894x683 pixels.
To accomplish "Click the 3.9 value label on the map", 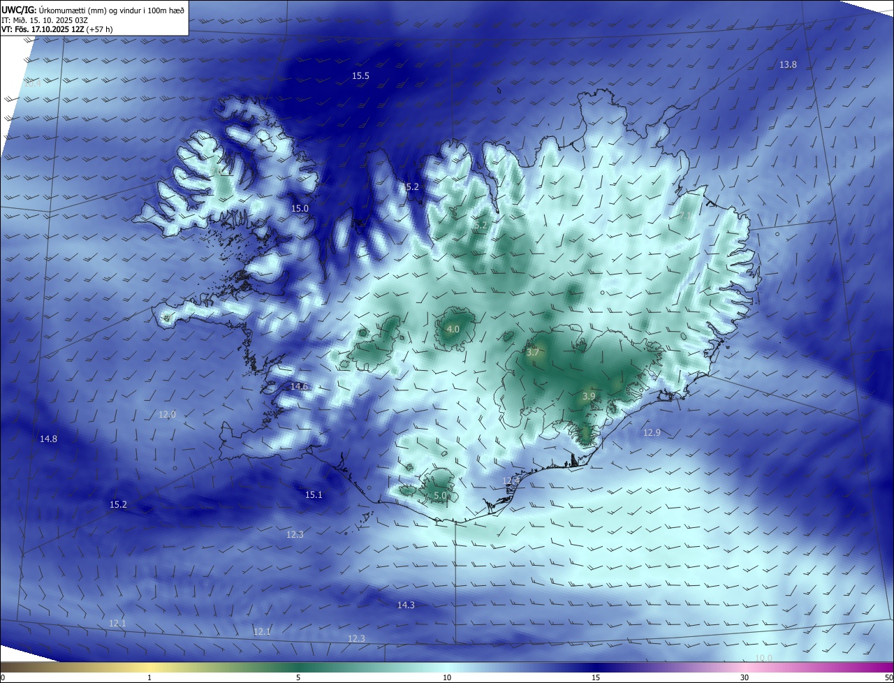I will [589, 396].
